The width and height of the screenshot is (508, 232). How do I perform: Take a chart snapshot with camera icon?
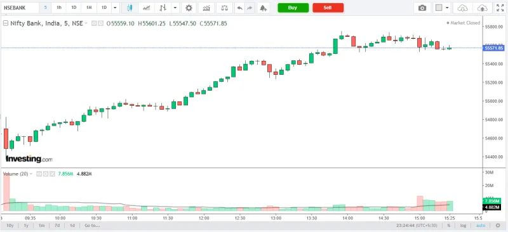point(422,8)
